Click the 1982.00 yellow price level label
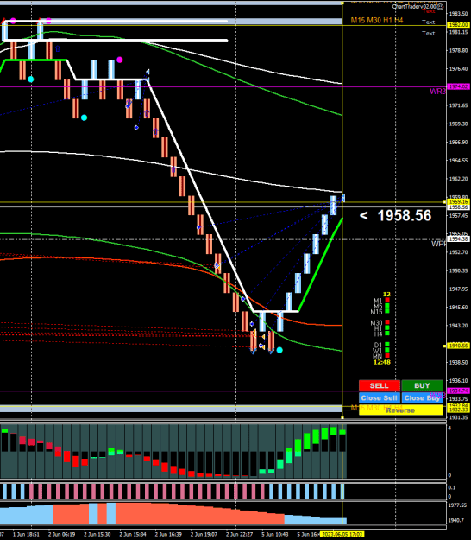Screen dimensions: 471x540 point(458,25)
